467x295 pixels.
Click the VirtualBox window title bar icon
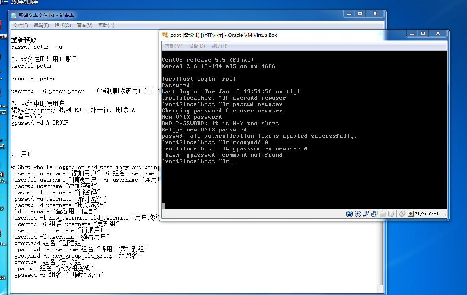[x=165, y=35]
